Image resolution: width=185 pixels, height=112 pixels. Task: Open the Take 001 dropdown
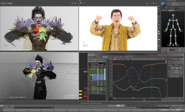(x=58, y=106)
